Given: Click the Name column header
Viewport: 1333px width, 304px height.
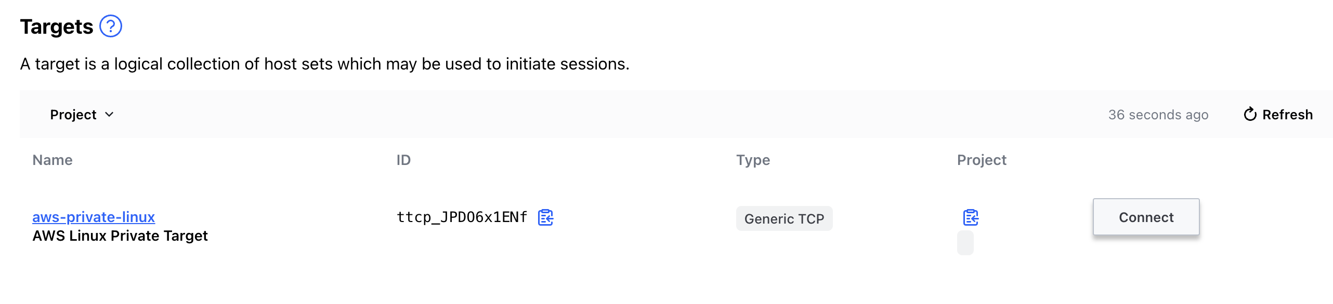Looking at the screenshot, I should coord(53,160).
